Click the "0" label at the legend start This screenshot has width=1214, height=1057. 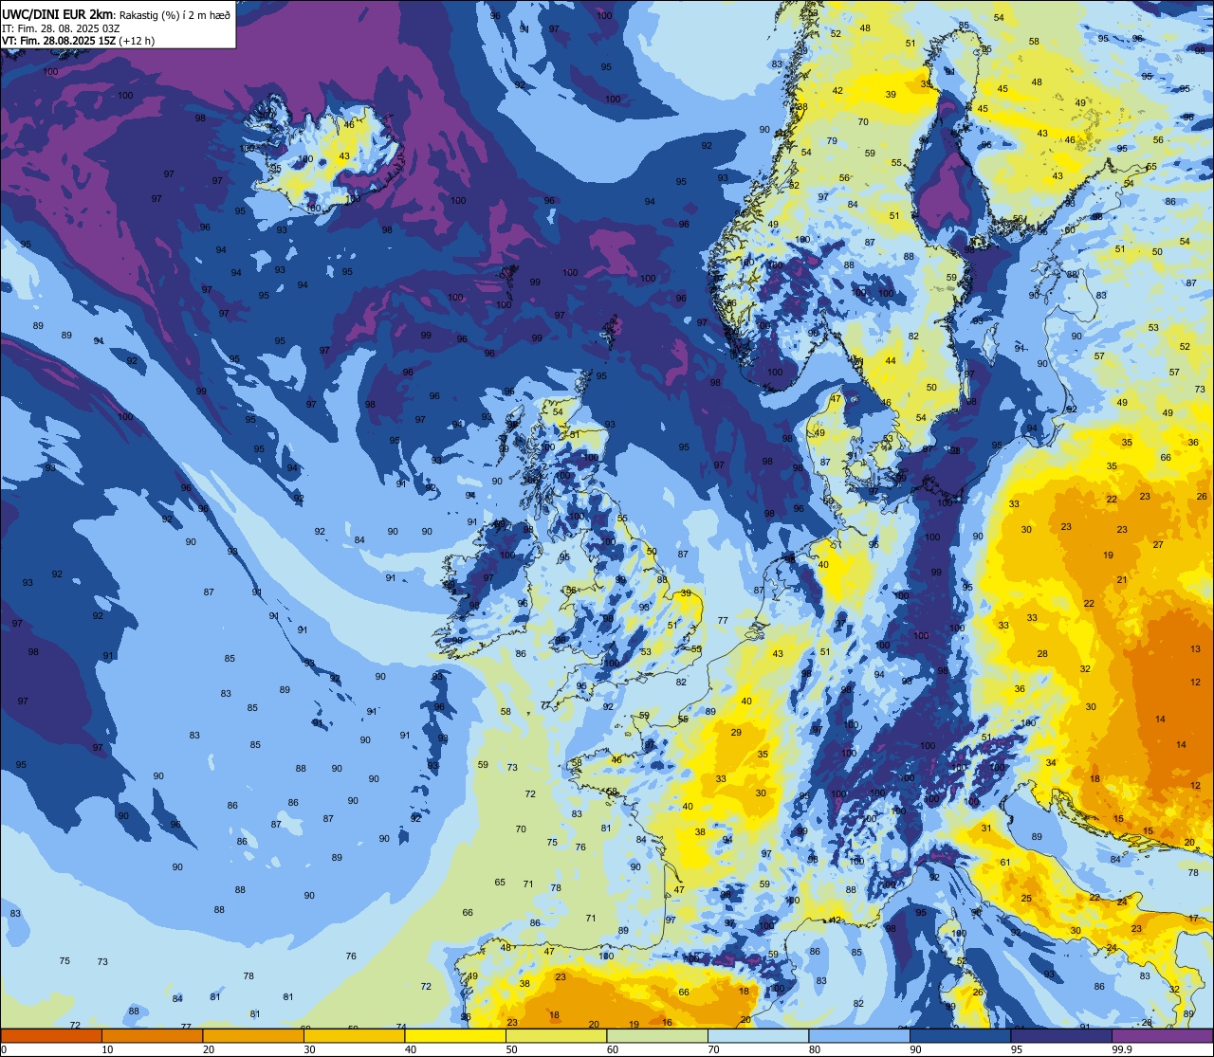pos(6,1049)
